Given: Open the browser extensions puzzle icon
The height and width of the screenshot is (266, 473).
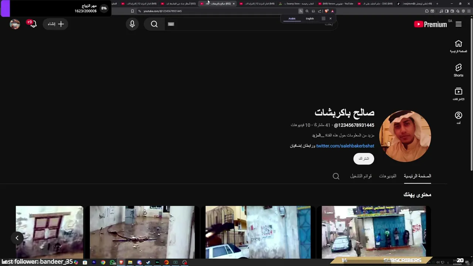Looking at the screenshot, I should (427, 11).
